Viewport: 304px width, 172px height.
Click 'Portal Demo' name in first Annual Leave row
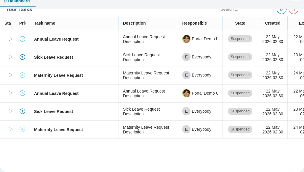(205, 39)
